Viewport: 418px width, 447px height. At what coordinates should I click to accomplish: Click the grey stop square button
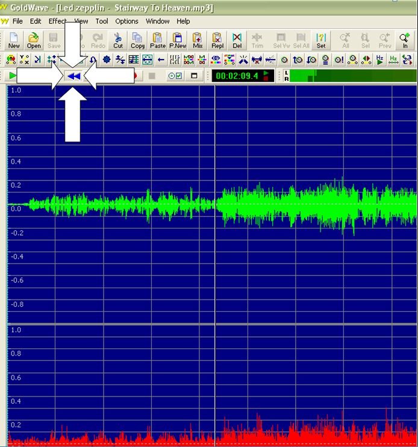click(152, 76)
